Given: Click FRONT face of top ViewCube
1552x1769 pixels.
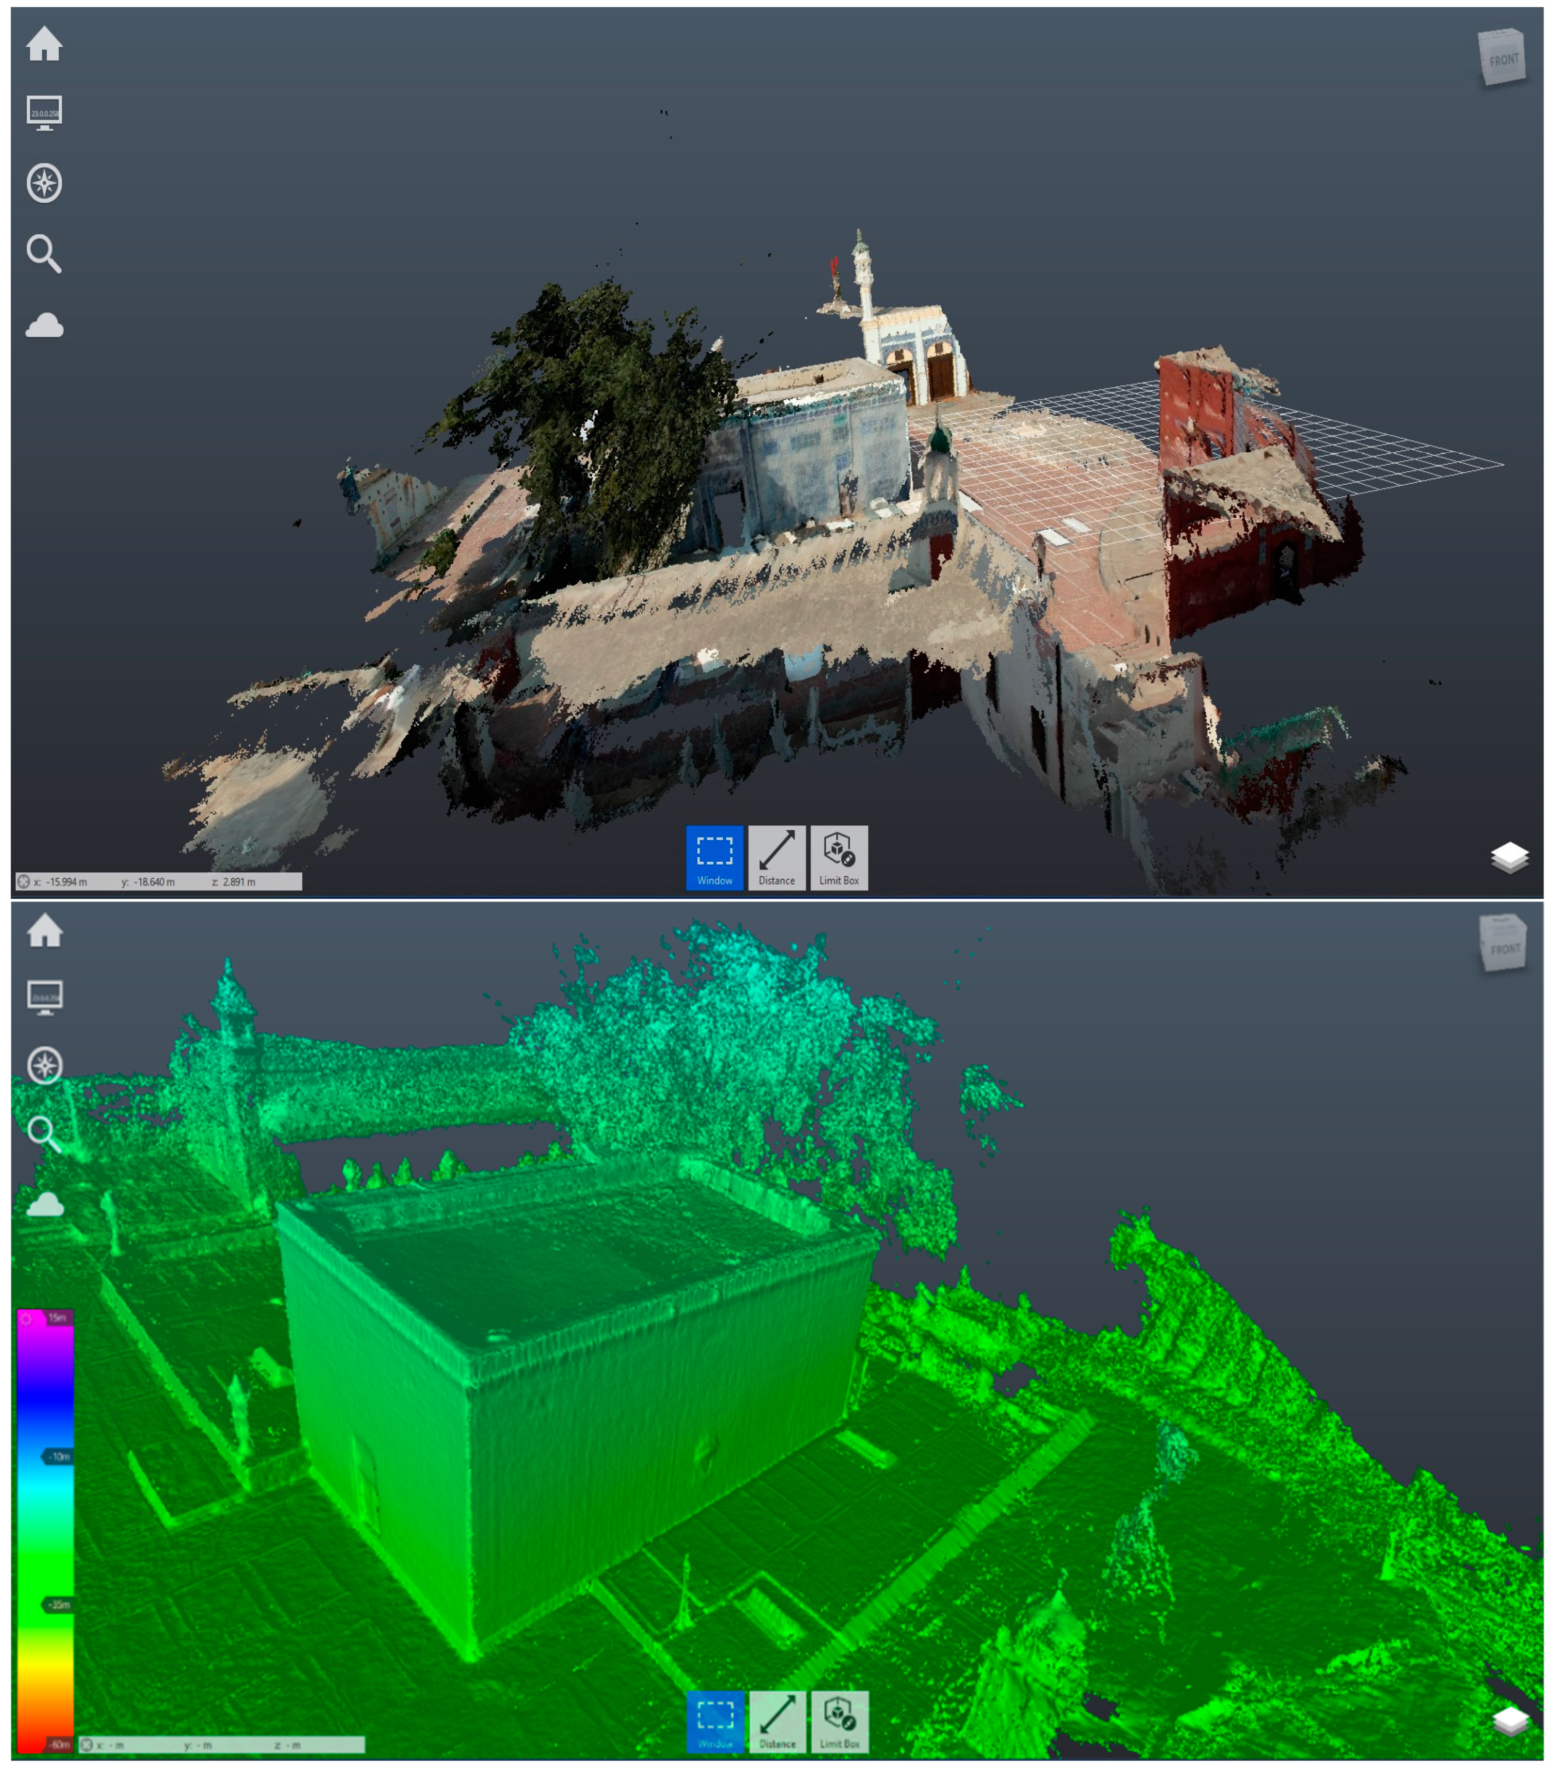Looking at the screenshot, I should [1503, 60].
